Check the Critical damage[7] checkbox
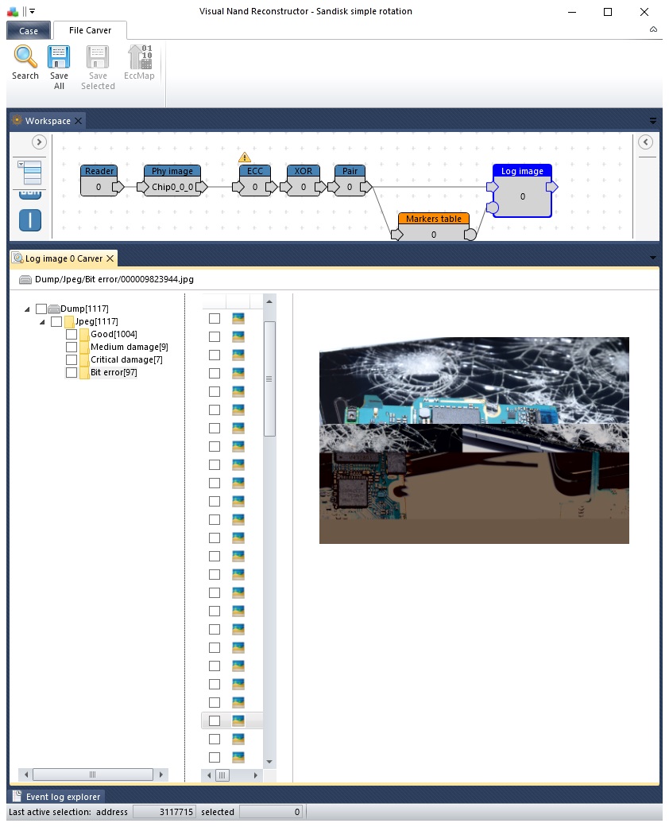The height and width of the screenshot is (827, 669). [72, 359]
